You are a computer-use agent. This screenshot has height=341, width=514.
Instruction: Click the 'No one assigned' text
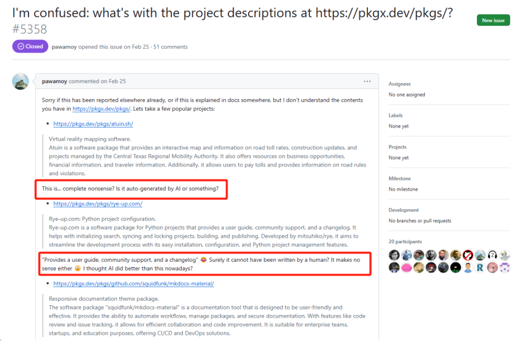pyautogui.click(x=407, y=95)
